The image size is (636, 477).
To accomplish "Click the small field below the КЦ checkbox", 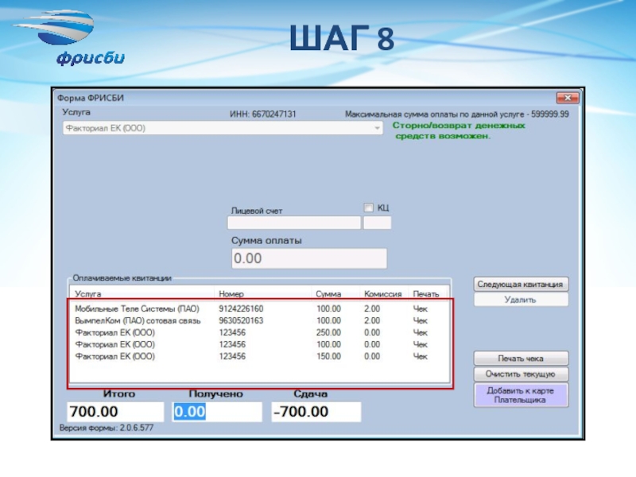I will (377, 223).
